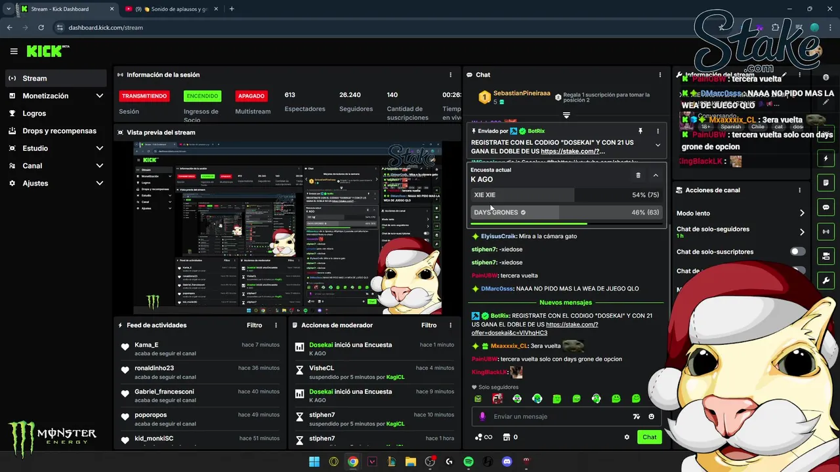Image resolution: width=840 pixels, height=472 pixels.
Task: Select the XIE XIE poll option
Action: pos(567,195)
